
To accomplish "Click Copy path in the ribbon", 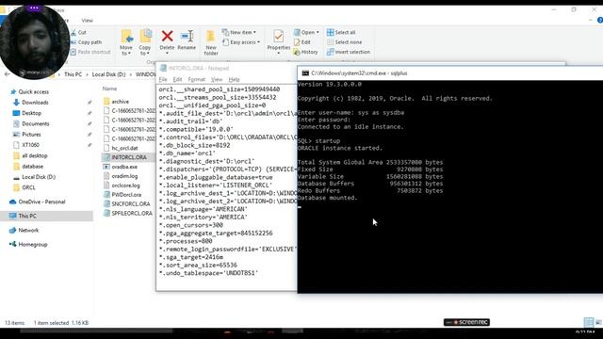I will coord(86,41).
